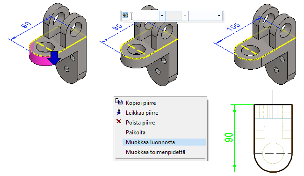Image resolution: width=304 pixels, height=176 pixels.
Task: Click the green 90 dimension in the sketch
Action: tap(229, 138)
